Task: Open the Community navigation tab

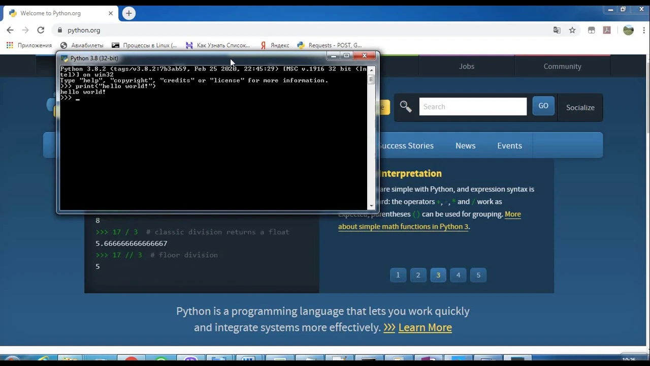Action: coord(562,66)
